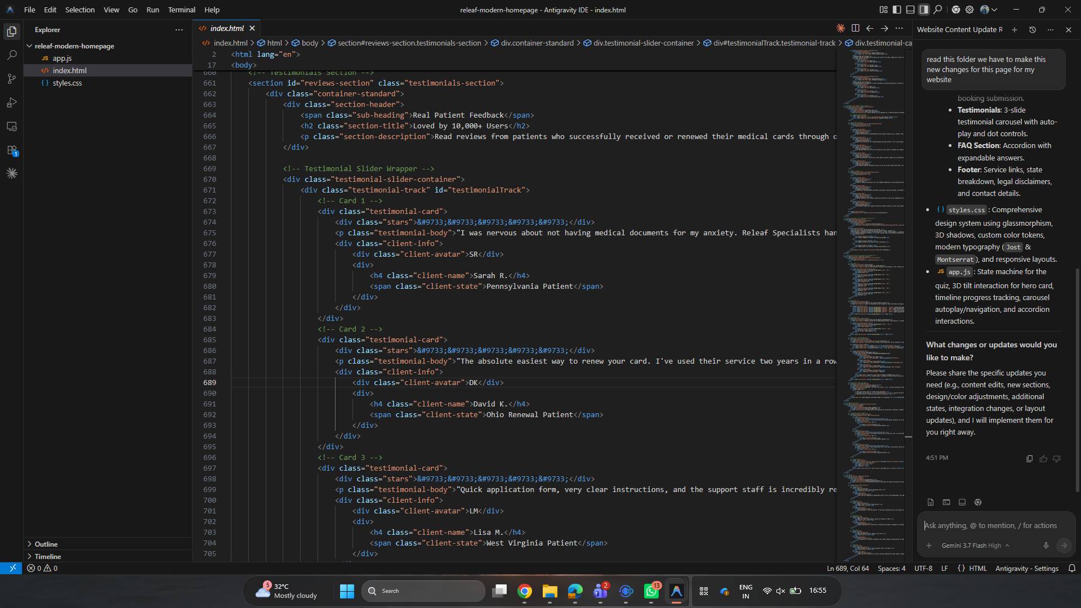Select the index.html editor tab

pos(226,28)
